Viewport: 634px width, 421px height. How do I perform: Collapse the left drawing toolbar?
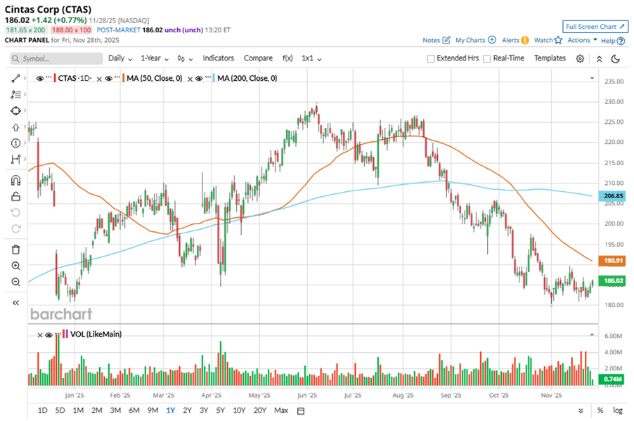(15, 302)
